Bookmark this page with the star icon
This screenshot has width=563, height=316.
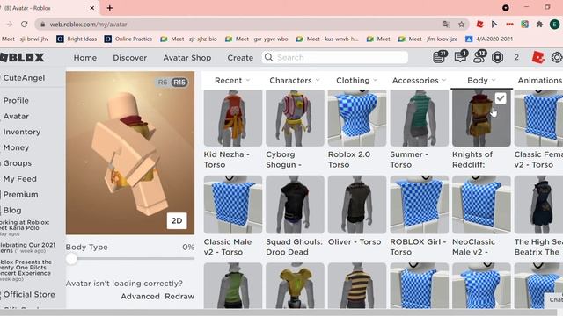click(461, 25)
